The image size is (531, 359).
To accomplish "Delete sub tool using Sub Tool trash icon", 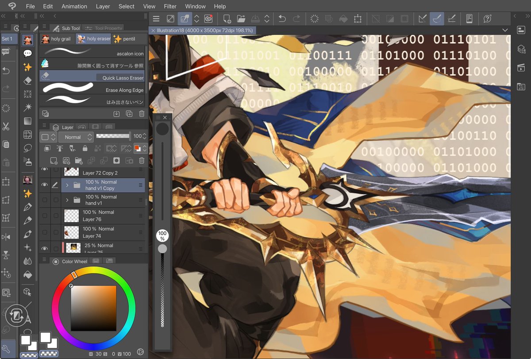I will click(x=142, y=114).
